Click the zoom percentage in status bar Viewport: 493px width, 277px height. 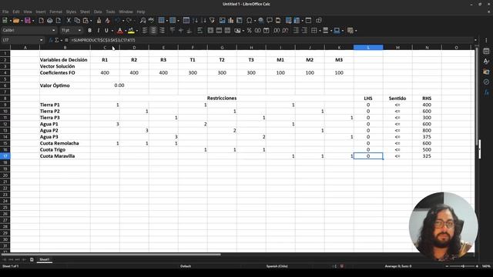(x=486, y=266)
